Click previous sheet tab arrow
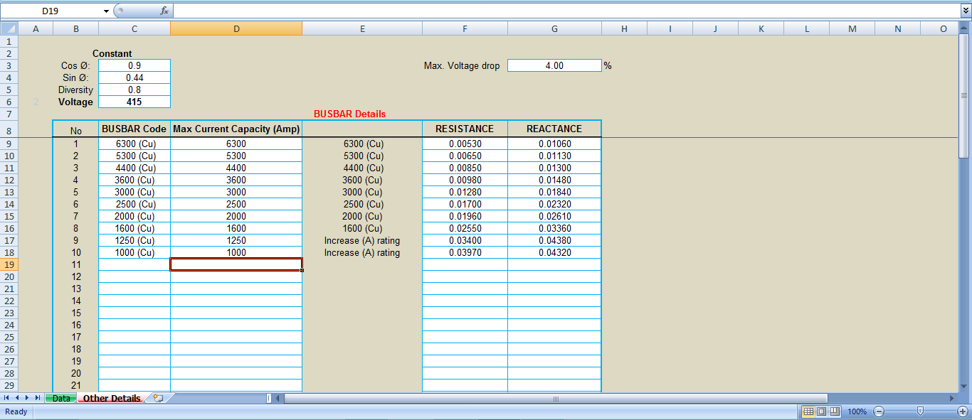 [x=17, y=398]
